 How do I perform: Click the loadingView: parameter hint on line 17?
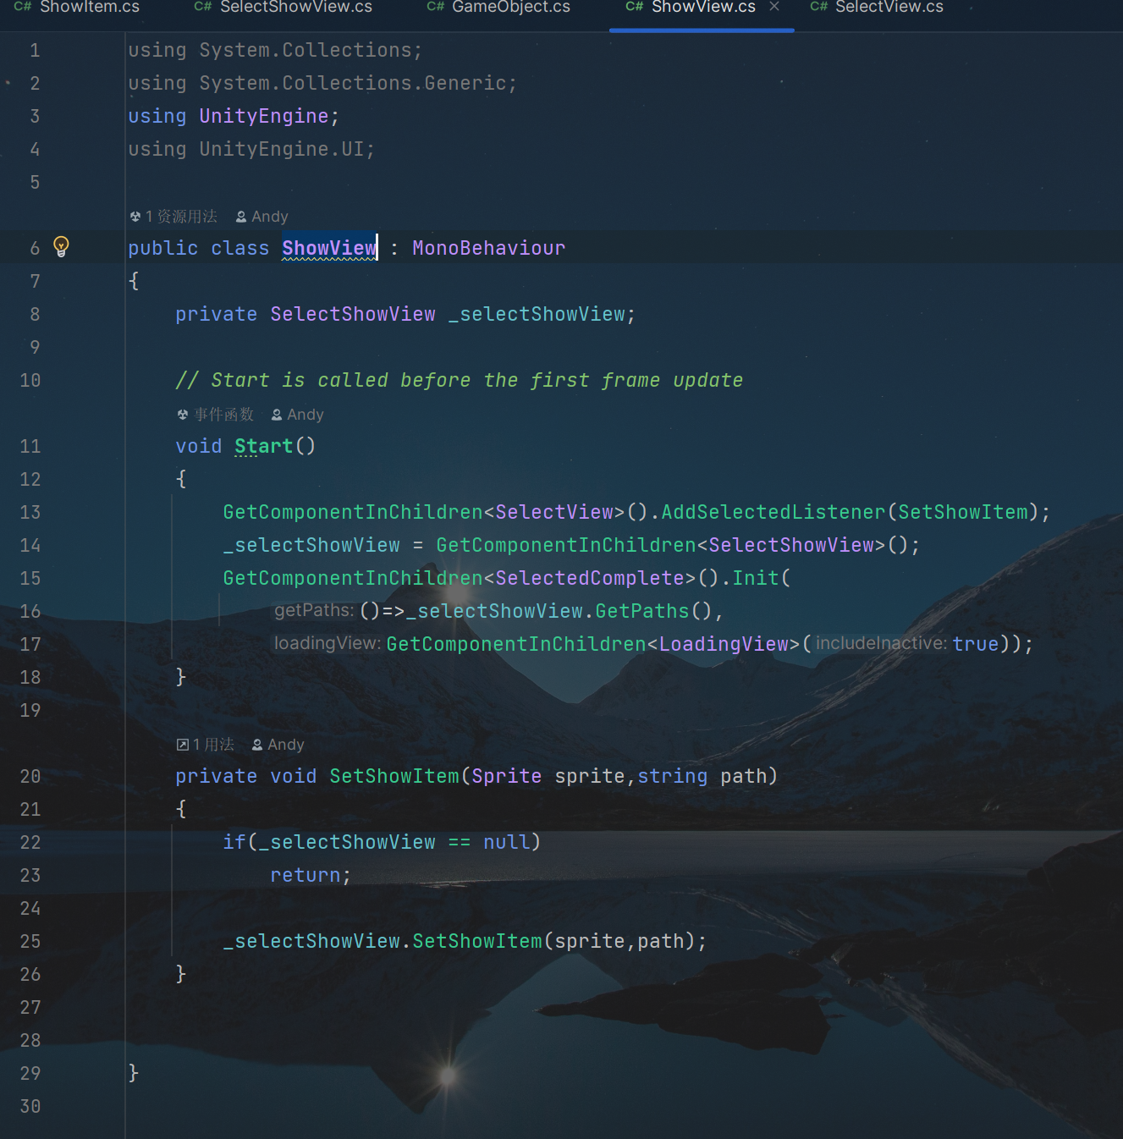[328, 643]
